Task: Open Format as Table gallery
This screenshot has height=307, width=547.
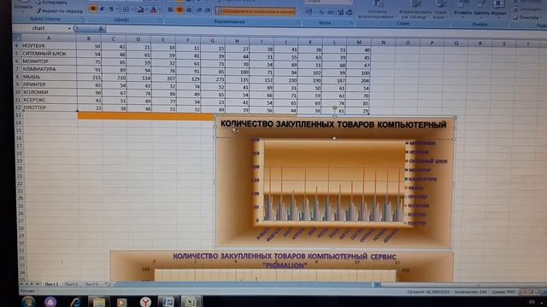Action: (415, 9)
